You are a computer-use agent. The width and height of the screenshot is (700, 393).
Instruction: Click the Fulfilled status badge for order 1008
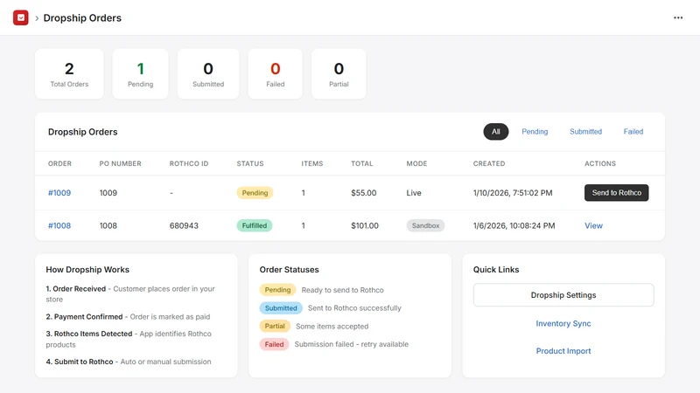tap(254, 225)
